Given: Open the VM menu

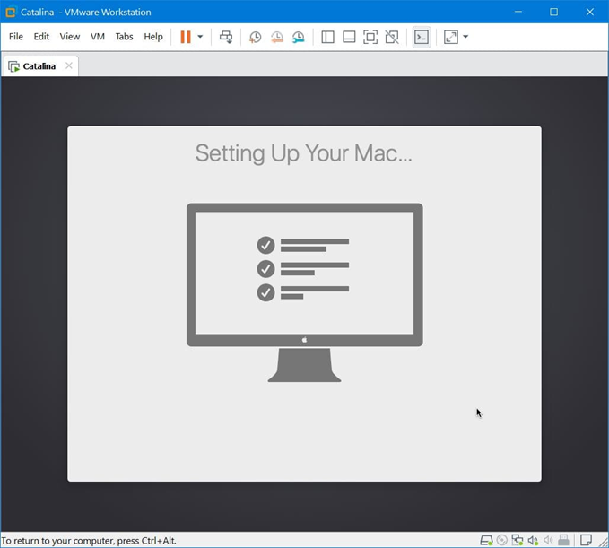Looking at the screenshot, I should point(98,37).
